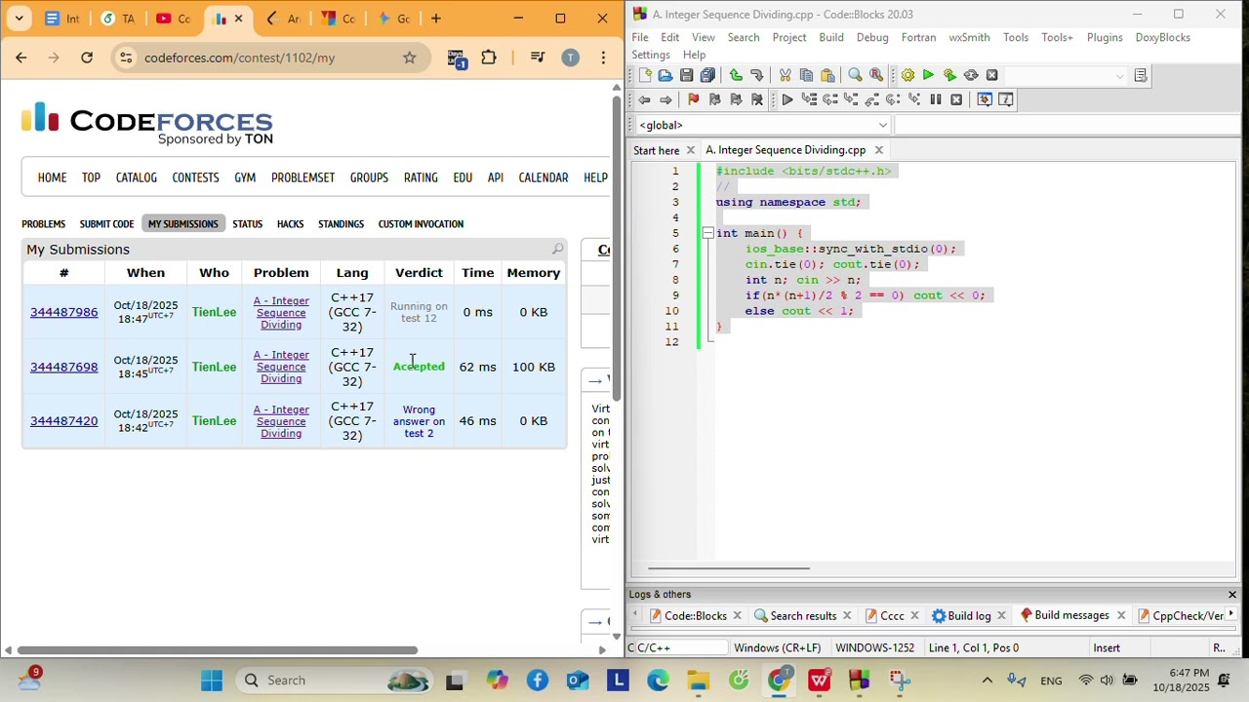This screenshot has height=702, width=1249.
Task: Toggle bookmark with red flag icon
Action: [693, 99]
